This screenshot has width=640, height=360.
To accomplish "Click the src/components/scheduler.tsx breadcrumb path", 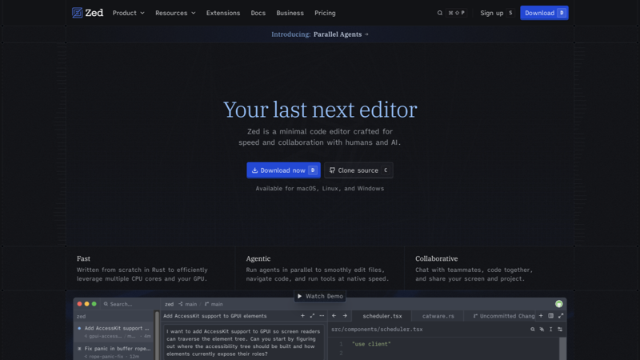I will [377, 330].
